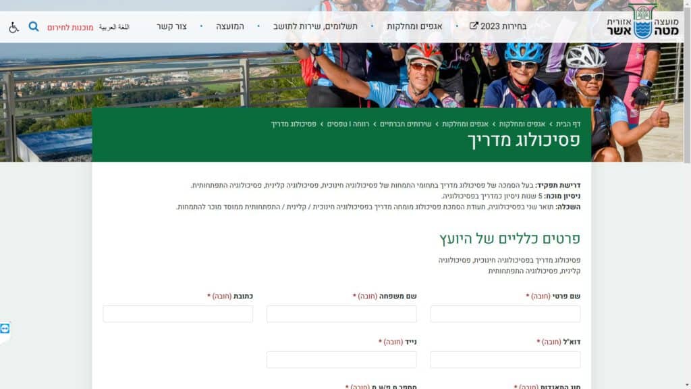This screenshot has width=691, height=389.
Task: Focus the שם משפחה input field
Action: coord(341,314)
